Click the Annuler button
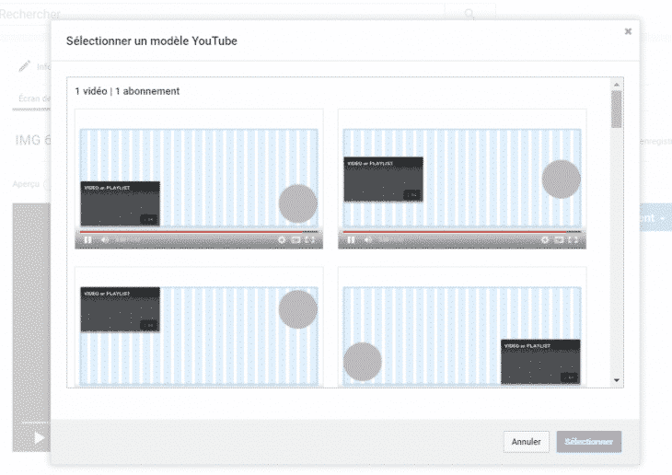672x475 pixels. point(527,442)
